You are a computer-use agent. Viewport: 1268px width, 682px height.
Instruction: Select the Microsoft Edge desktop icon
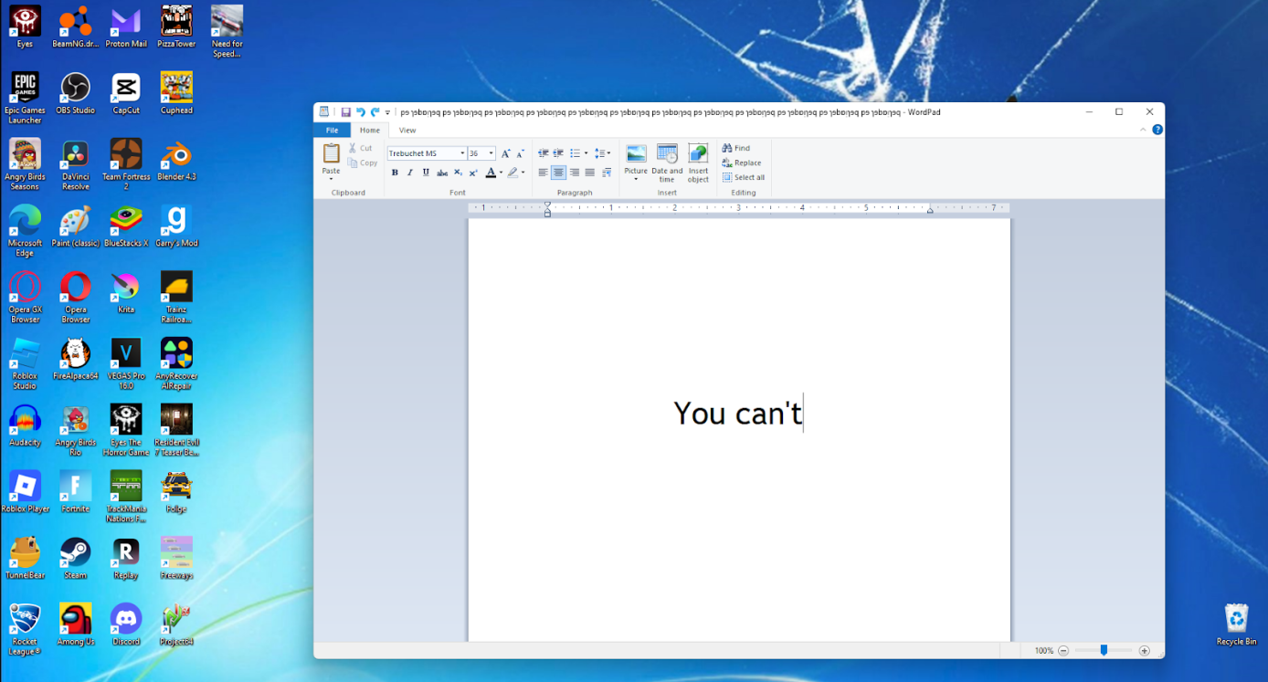click(x=25, y=232)
